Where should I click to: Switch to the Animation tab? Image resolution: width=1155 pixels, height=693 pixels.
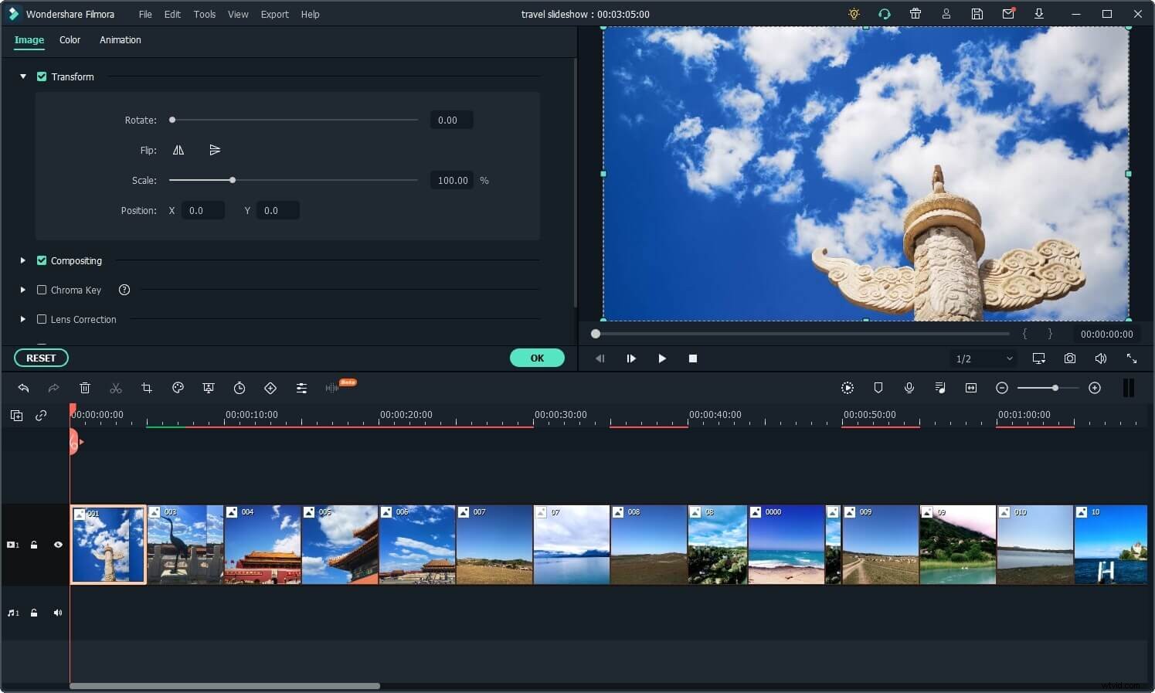(121, 39)
